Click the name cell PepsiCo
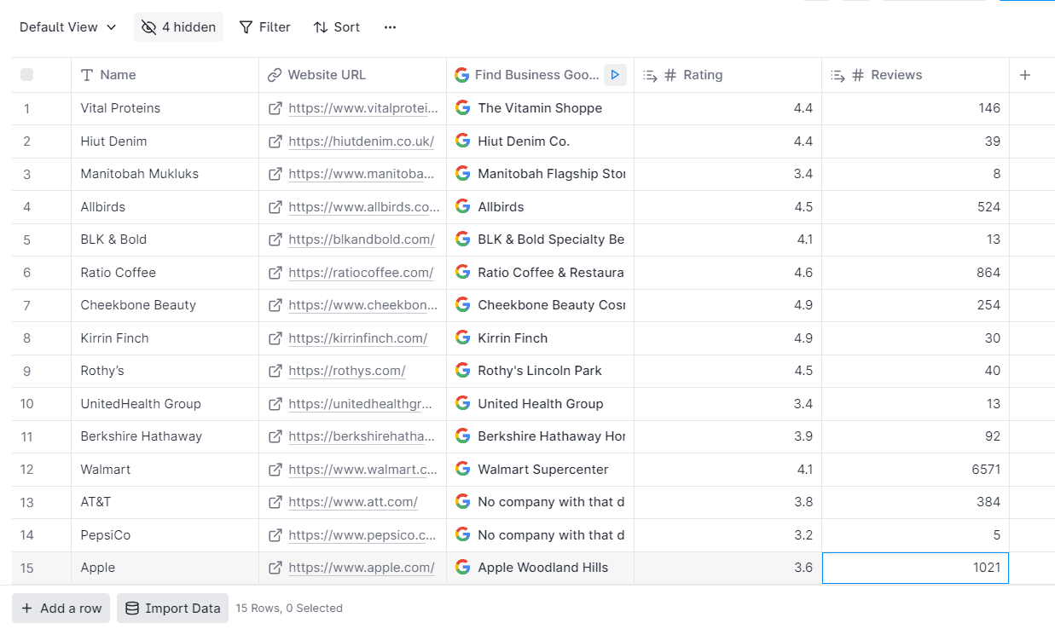The width and height of the screenshot is (1055, 629). tap(165, 535)
